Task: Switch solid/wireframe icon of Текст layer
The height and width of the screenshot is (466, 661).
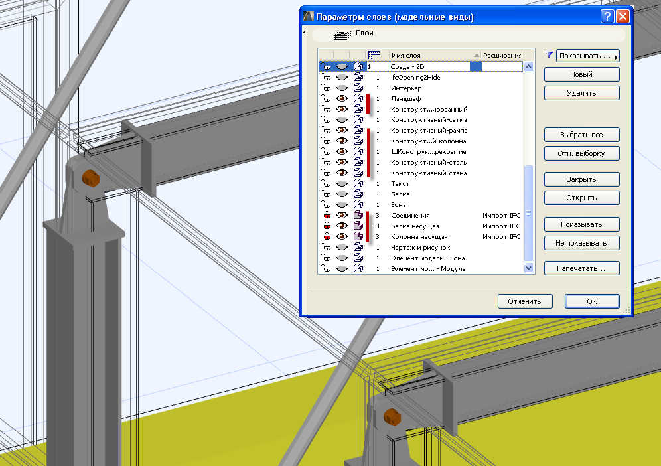Action: coord(358,183)
